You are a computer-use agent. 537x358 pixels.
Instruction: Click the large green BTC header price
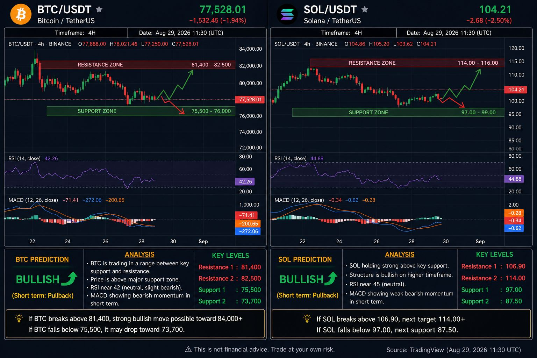point(223,9)
